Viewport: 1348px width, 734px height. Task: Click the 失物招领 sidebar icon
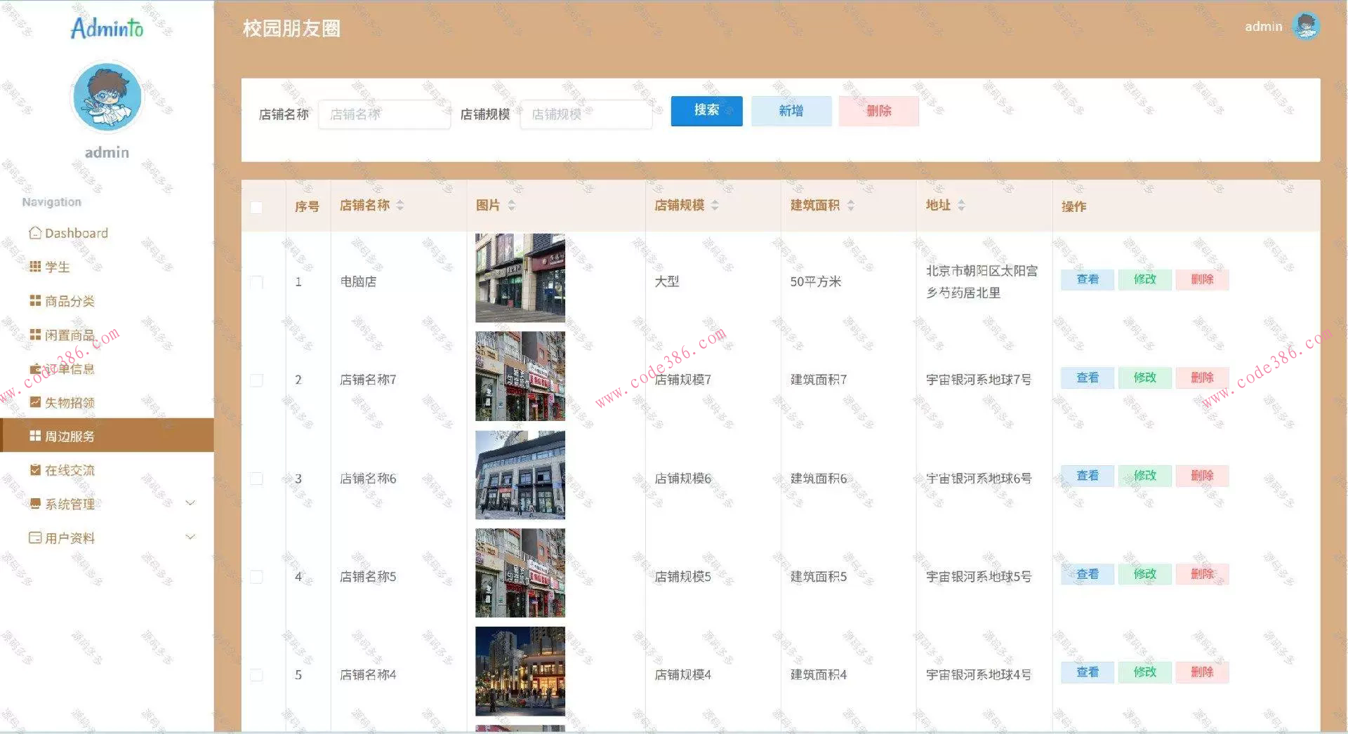click(x=34, y=401)
